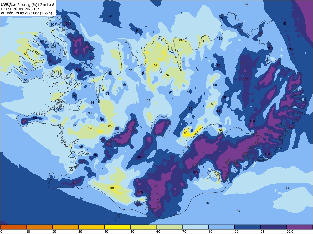Click the '40' value in the yellow patch

click(x=186, y=133)
